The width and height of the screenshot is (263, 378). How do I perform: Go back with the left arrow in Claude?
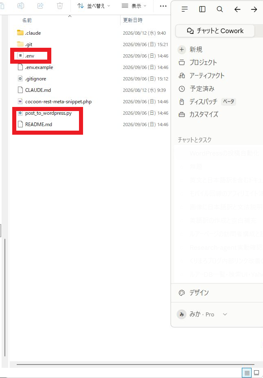(237, 9)
